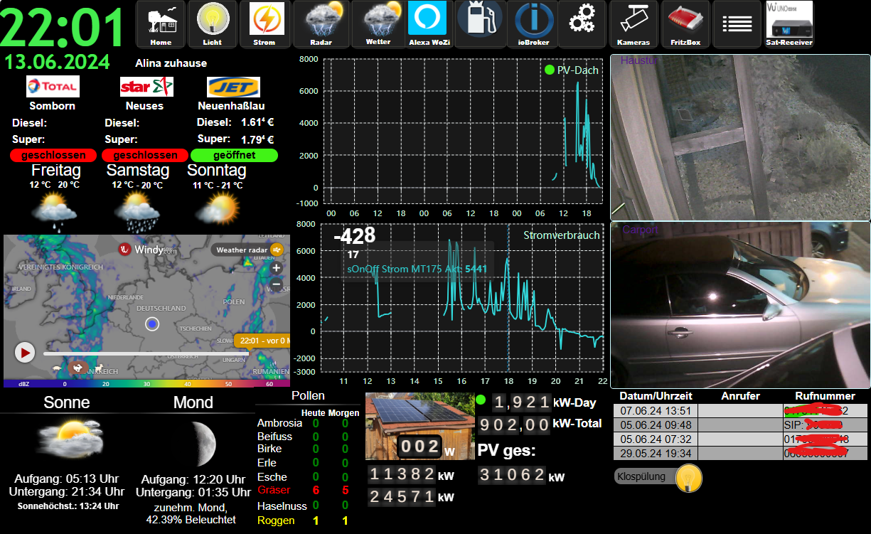871x534 pixels.
Task: Select call entry 05.06.24 09:48
Action: [740, 425]
